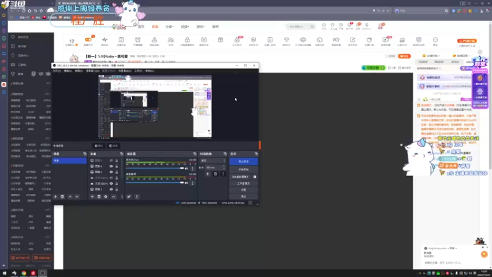Open OBS 帮助(H) menu
Image resolution: width=492 pixels, height=277 pixels.
tap(149, 71)
